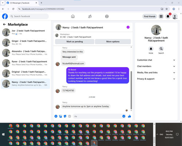Viewport: 182px width, 146px height.
Task: Search in conversation with the magnifier icon
Action: (161, 49)
